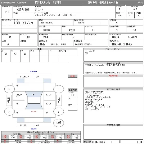The image size is (144, 144).
Task: Click the body color value 白
Action: click(x=10, y=37)
